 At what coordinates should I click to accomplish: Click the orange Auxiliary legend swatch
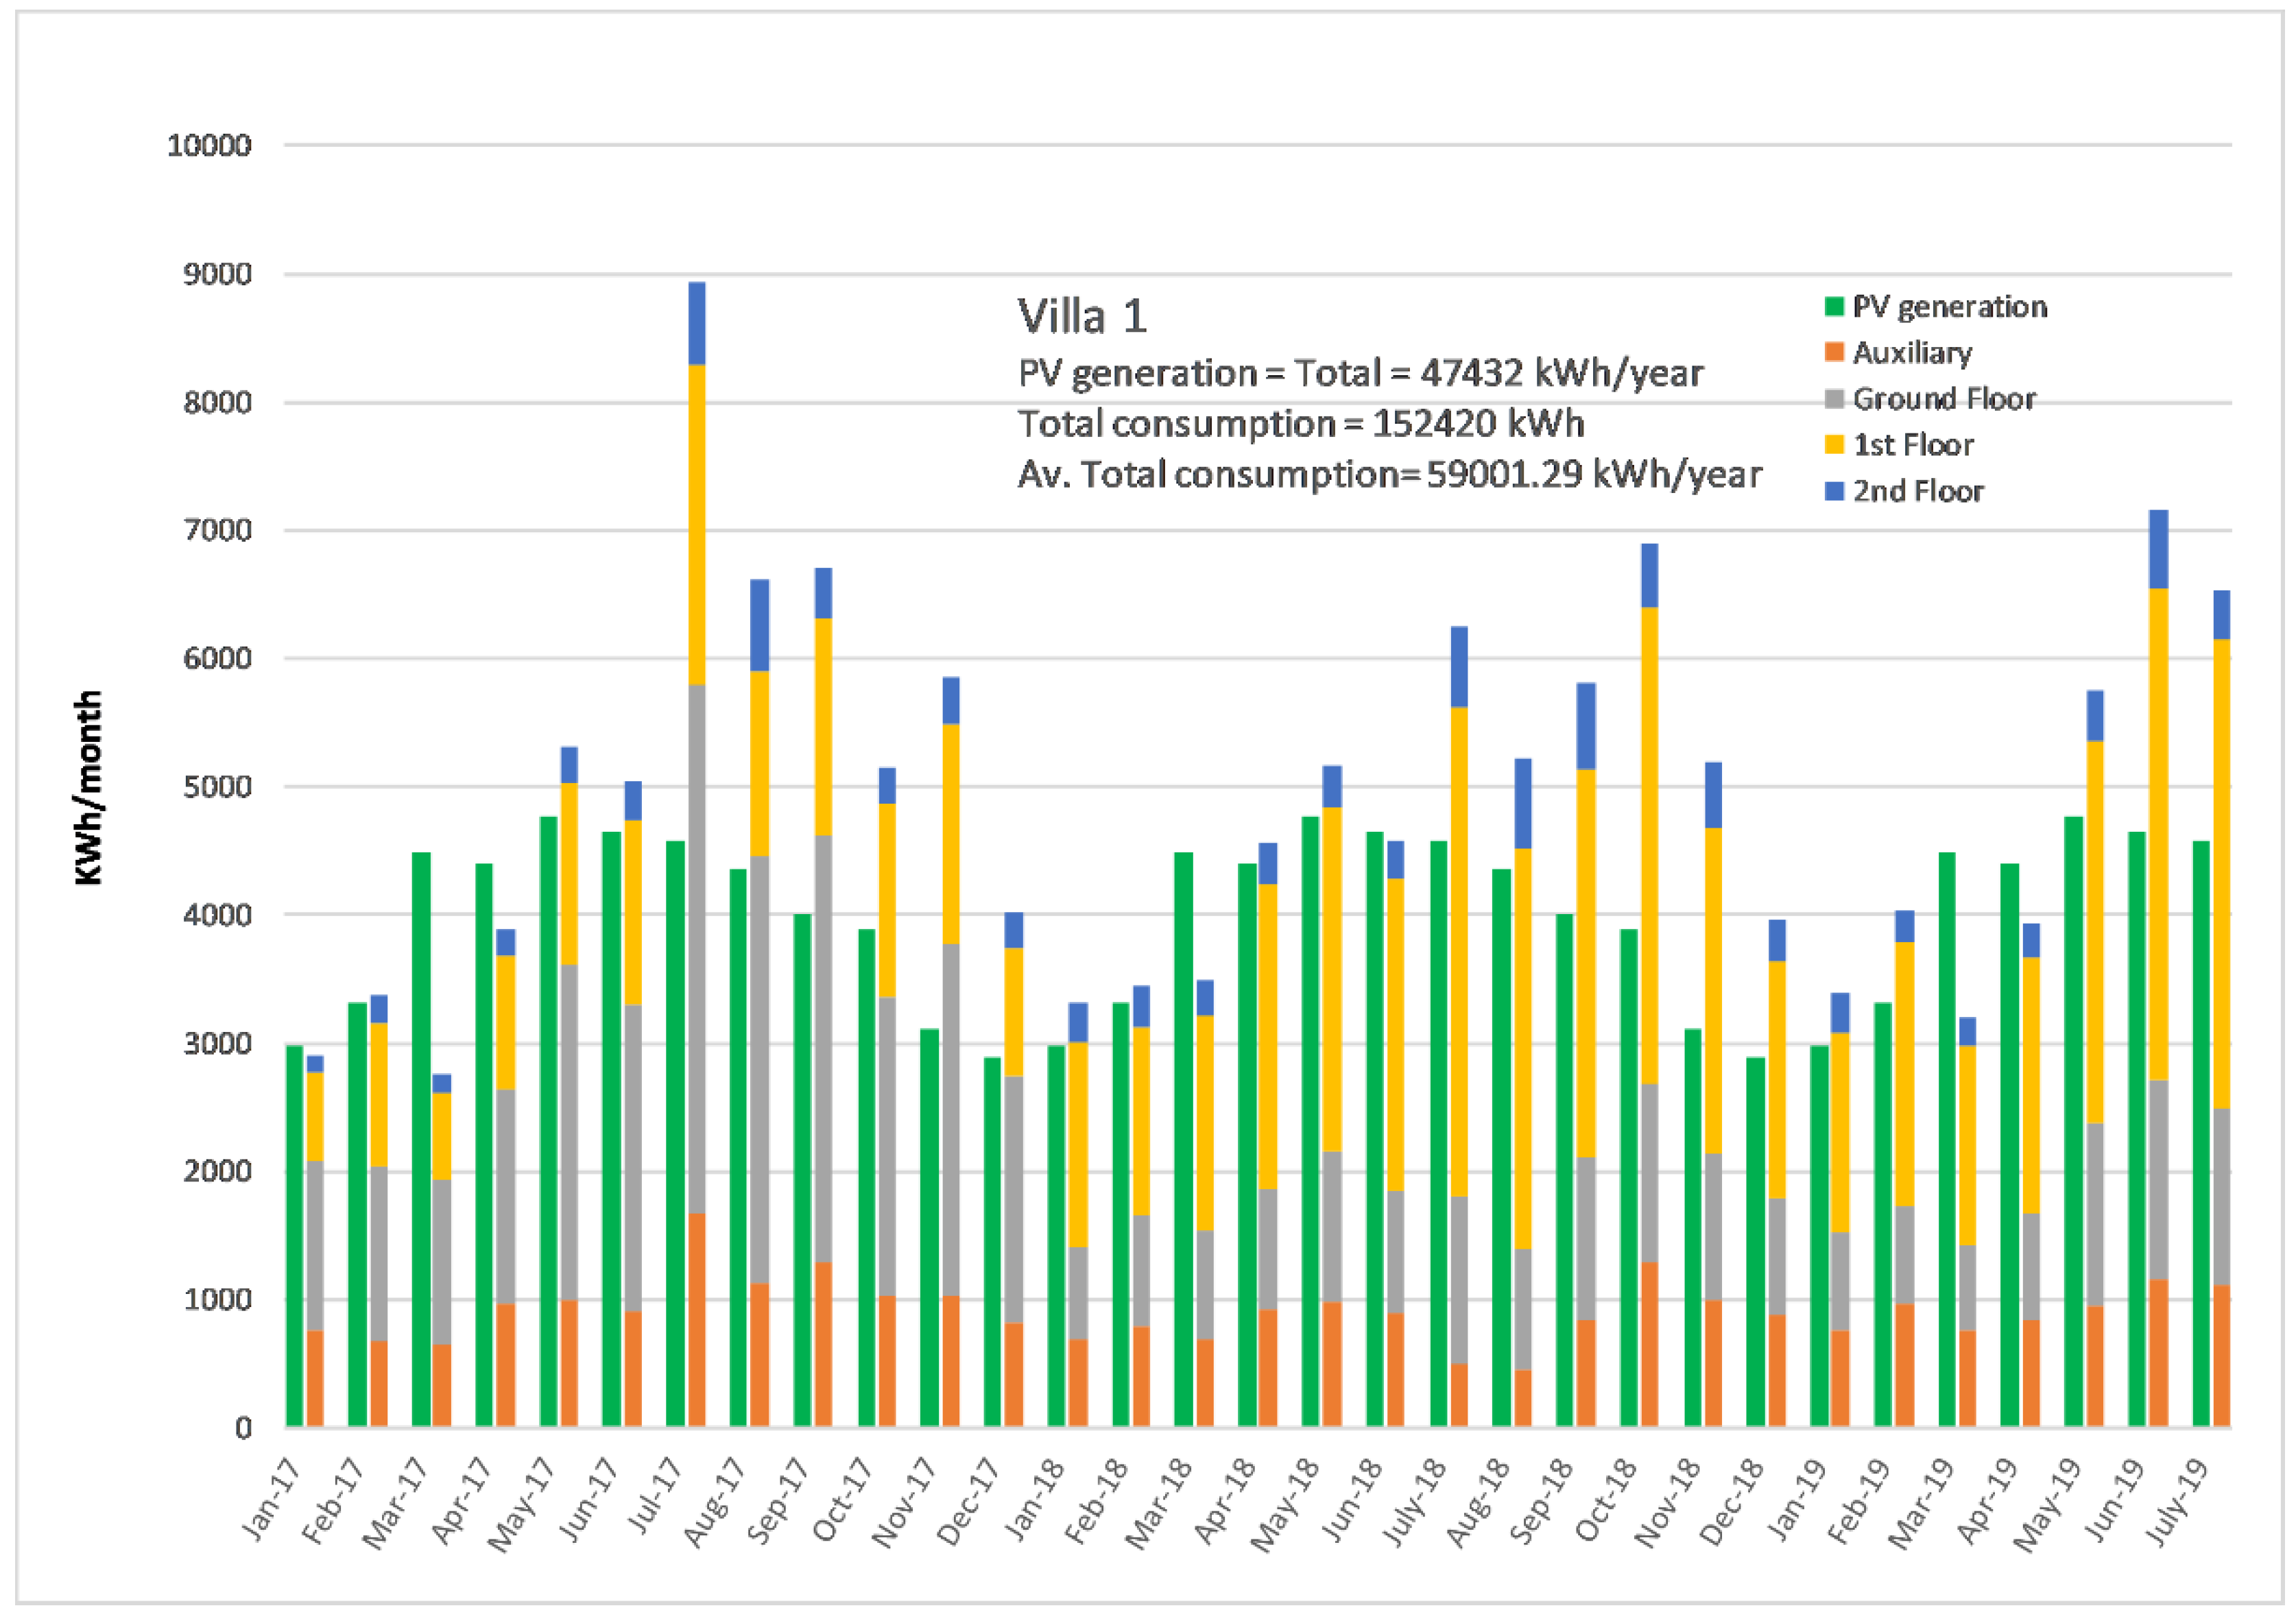1834,352
